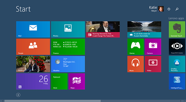Screen dimensions: 186x102
Task: Click the search magnifier icon
Action: [x=177, y=9]
